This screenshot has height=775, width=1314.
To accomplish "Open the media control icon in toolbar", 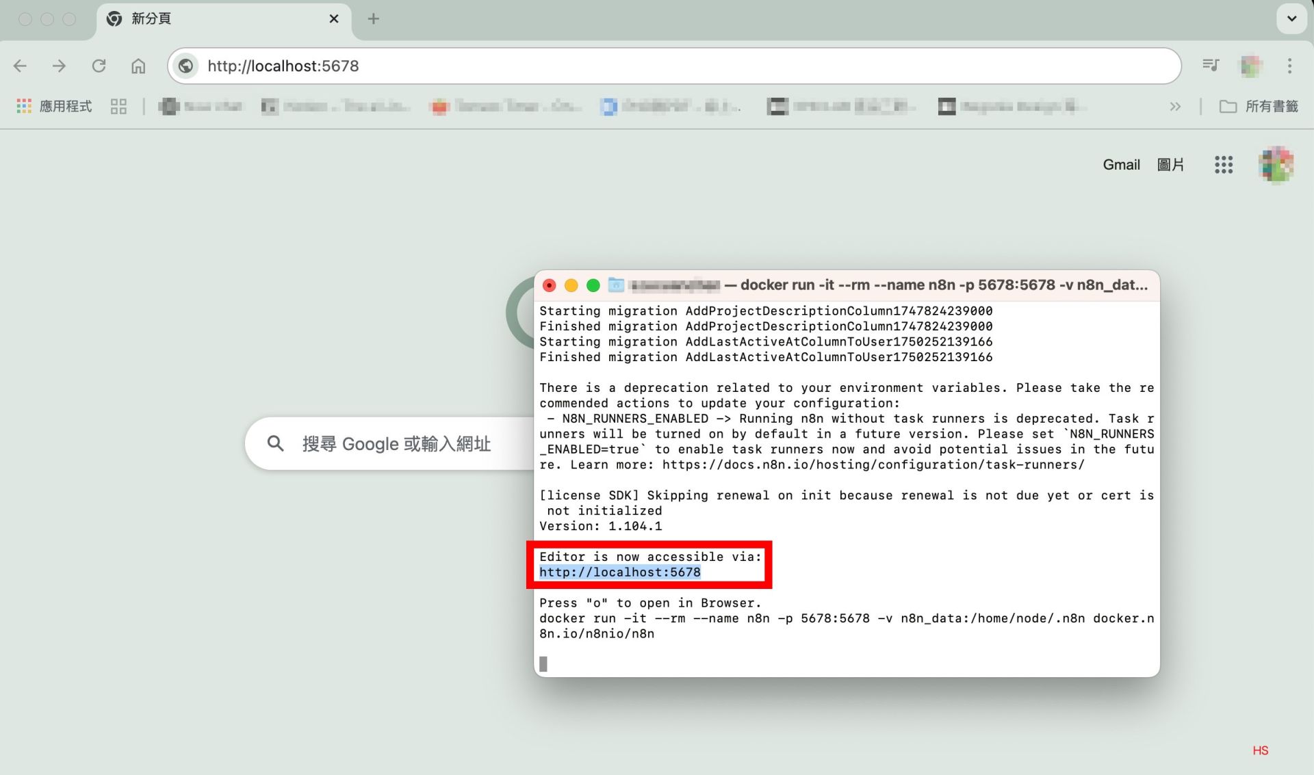I will tap(1211, 66).
